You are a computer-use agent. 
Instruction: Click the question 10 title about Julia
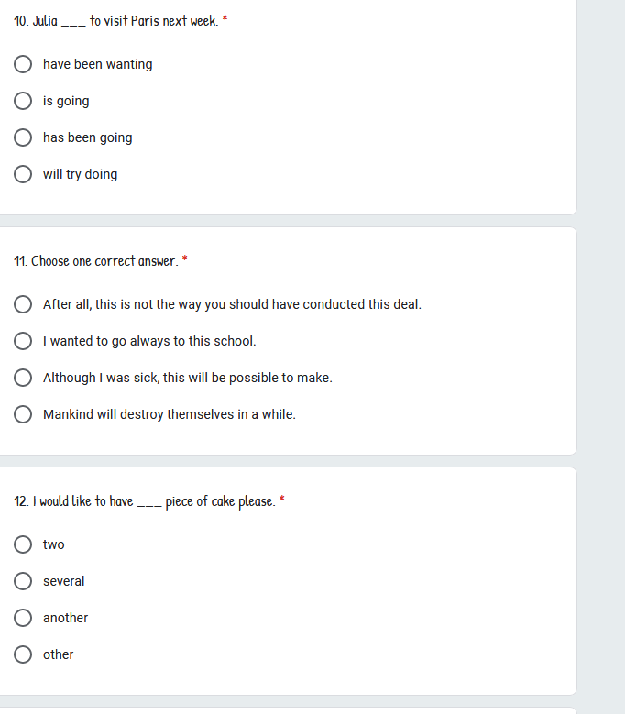click(116, 21)
